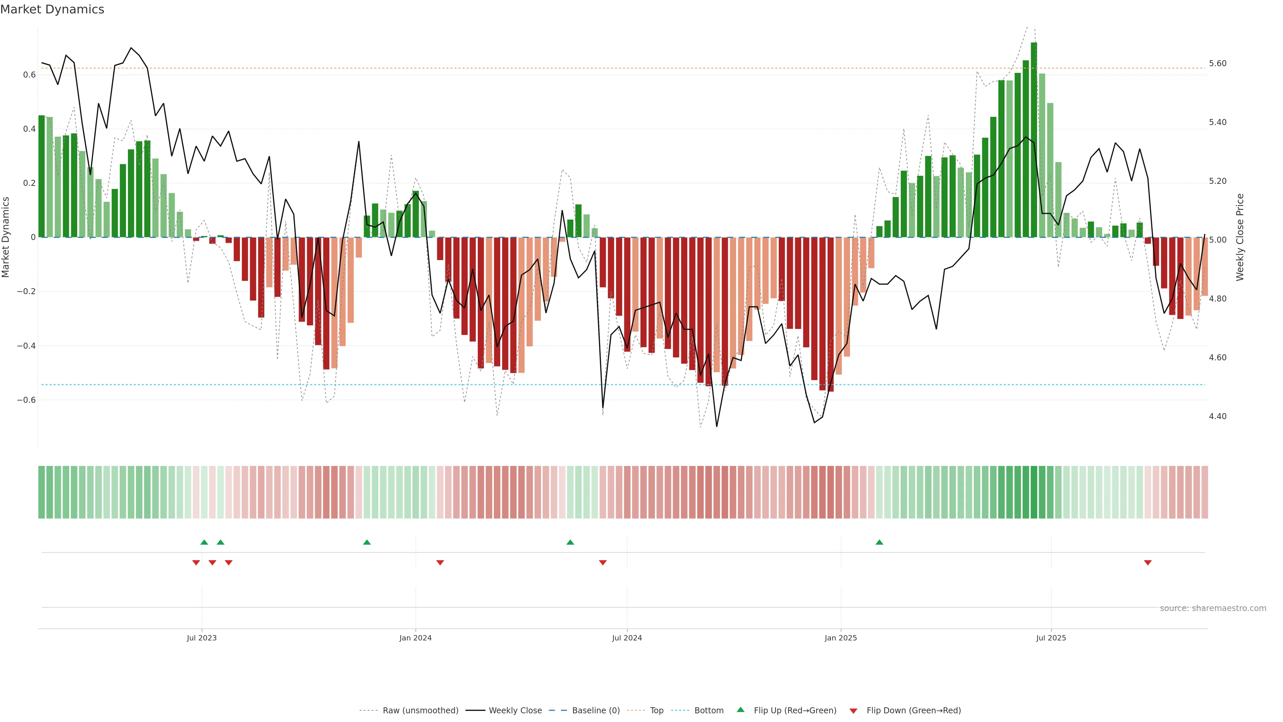The width and height of the screenshot is (1283, 722).
Task: Click the Flip Up green triangle legend icon
Action: (740, 710)
